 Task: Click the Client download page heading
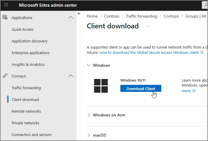coord(113,26)
